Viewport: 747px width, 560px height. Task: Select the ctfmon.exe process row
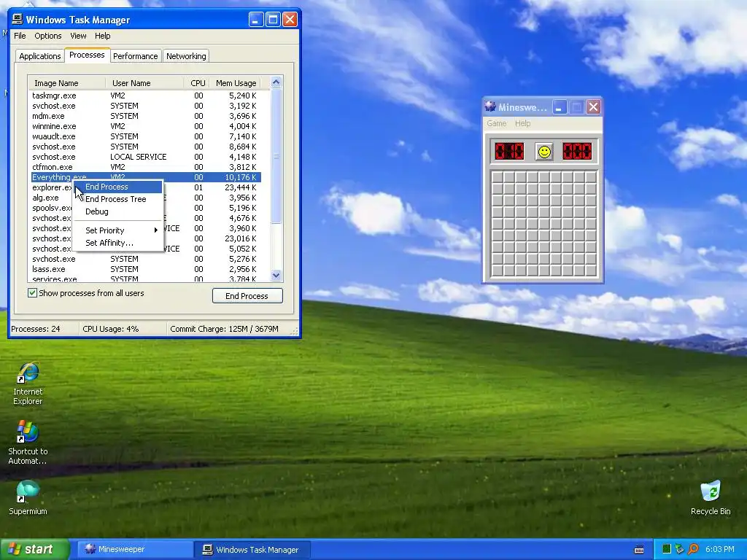coord(145,167)
